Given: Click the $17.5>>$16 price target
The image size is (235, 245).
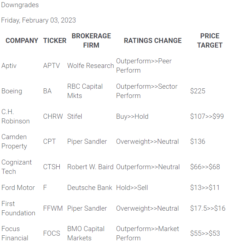Looking at the screenshot, I should click(207, 209).
